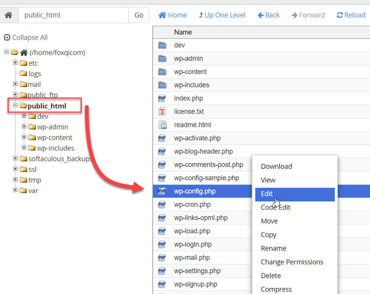Click the PHP icon next to index.php
370x294 pixels.
161,98
